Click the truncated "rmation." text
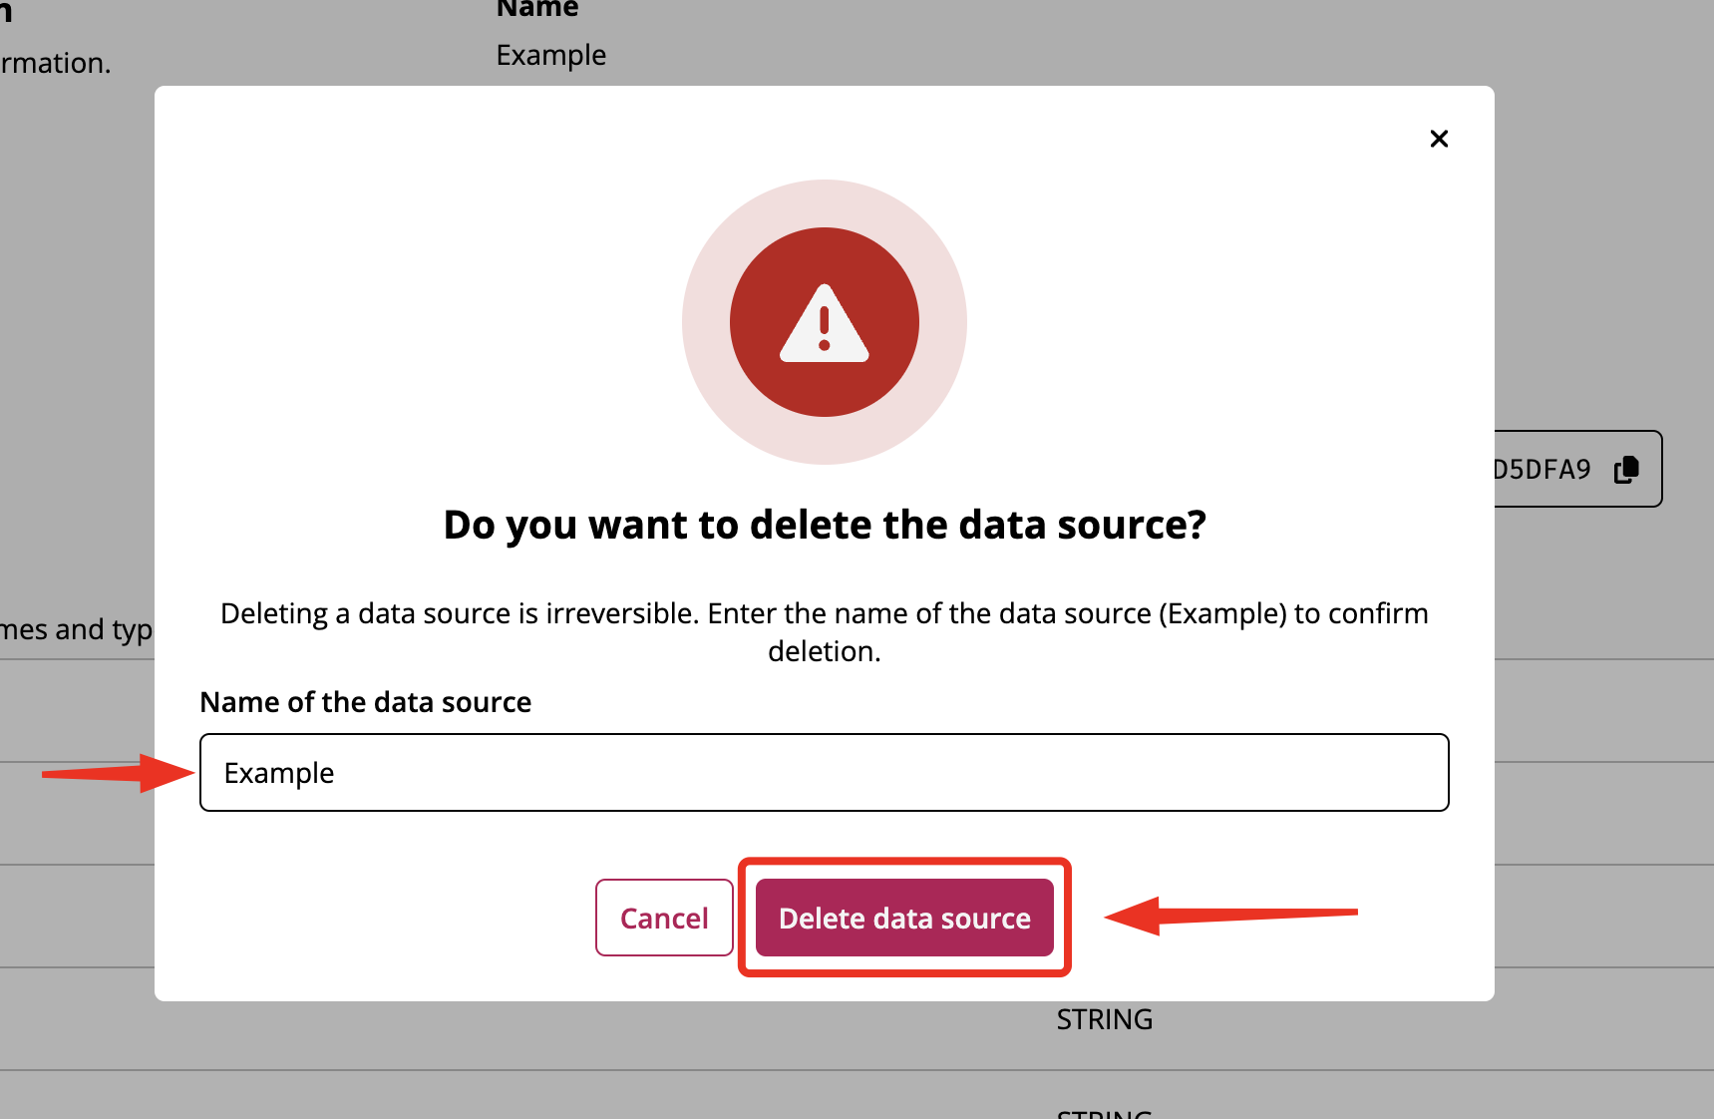Image resolution: width=1714 pixels, height=1119 pixels. pos(56,63)
